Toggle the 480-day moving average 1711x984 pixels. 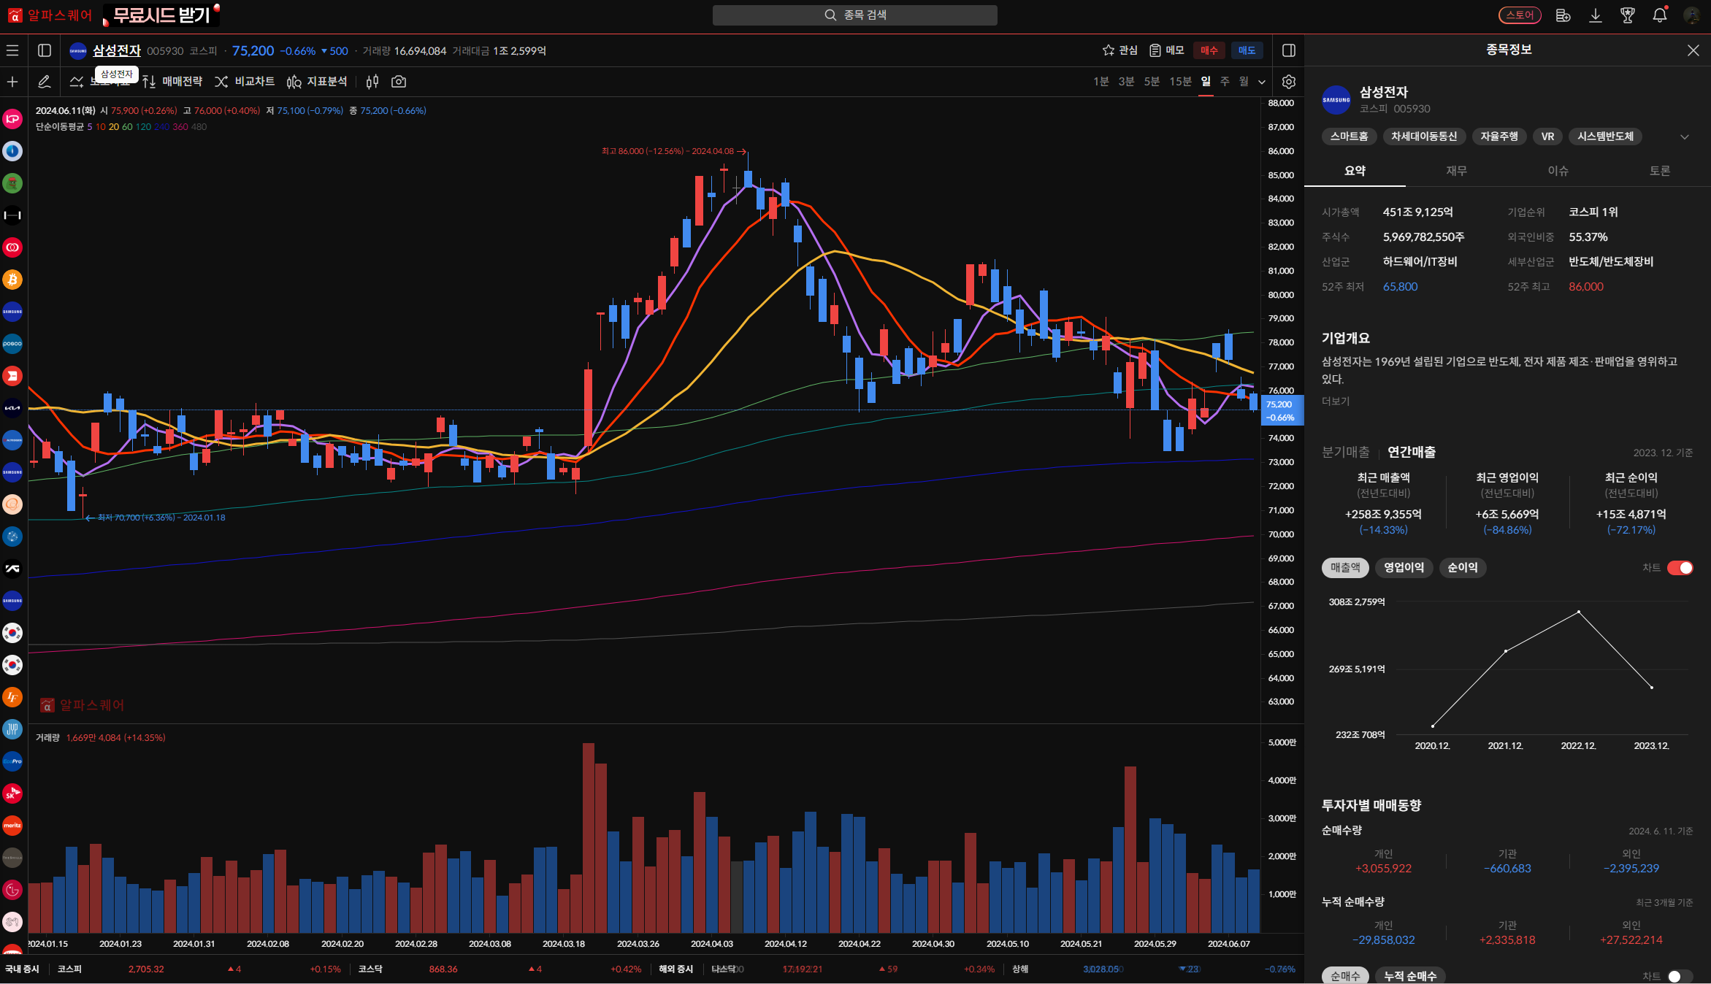[199, 127]
